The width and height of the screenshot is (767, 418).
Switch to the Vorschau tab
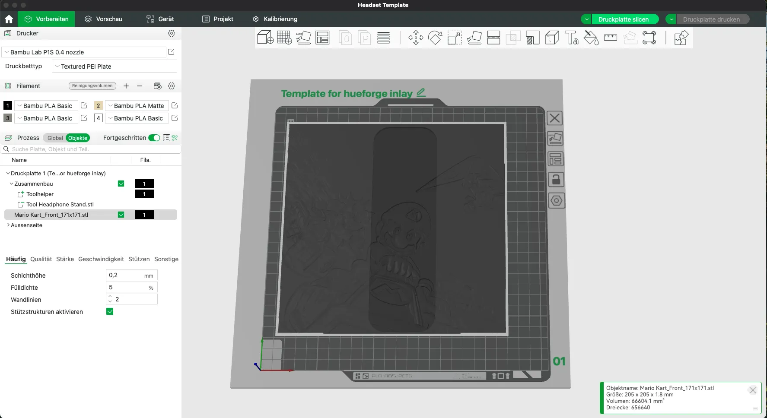coord(104,19)
